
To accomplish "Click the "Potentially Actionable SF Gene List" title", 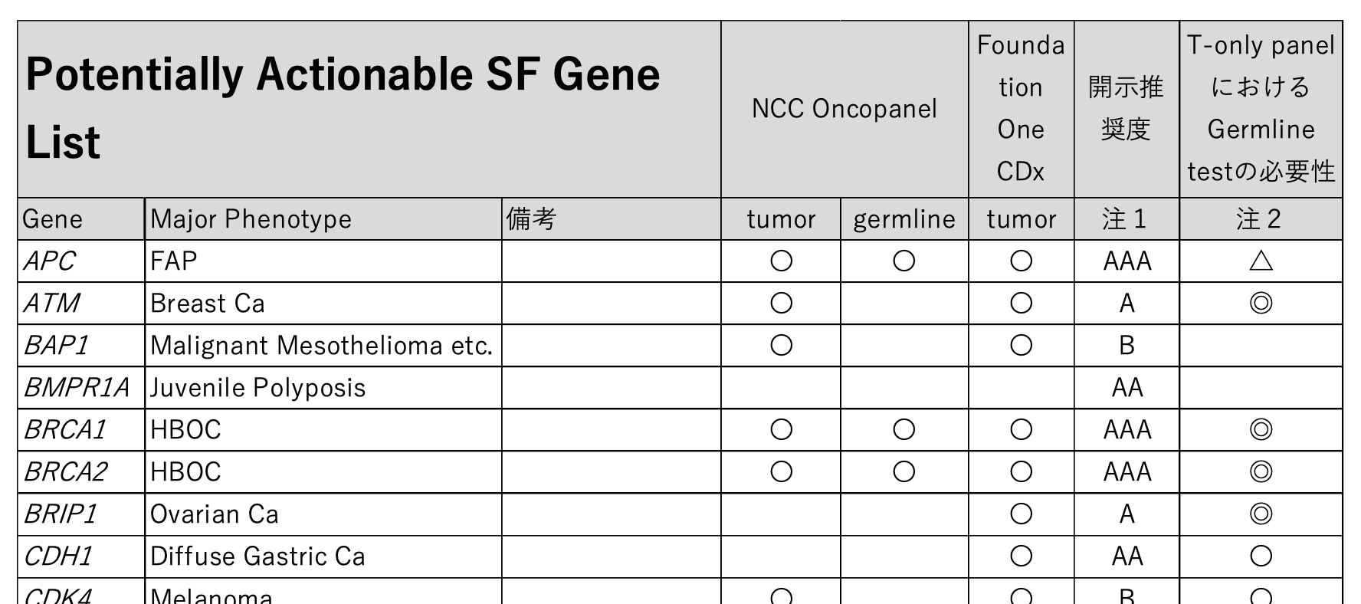I will pyautogui.click(x=343, y=108).
